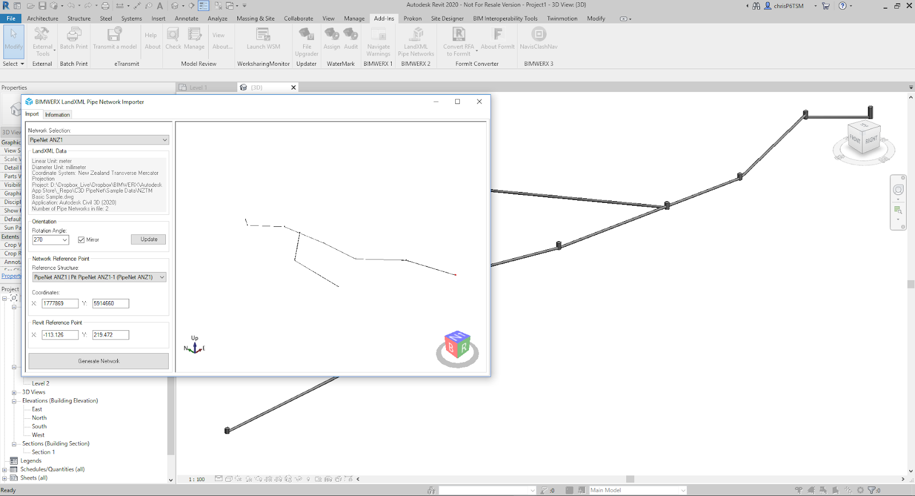Click the coordinates X input field
Image resolution: width=915 pixels, height=496 pixels.
tap(60, 303)
